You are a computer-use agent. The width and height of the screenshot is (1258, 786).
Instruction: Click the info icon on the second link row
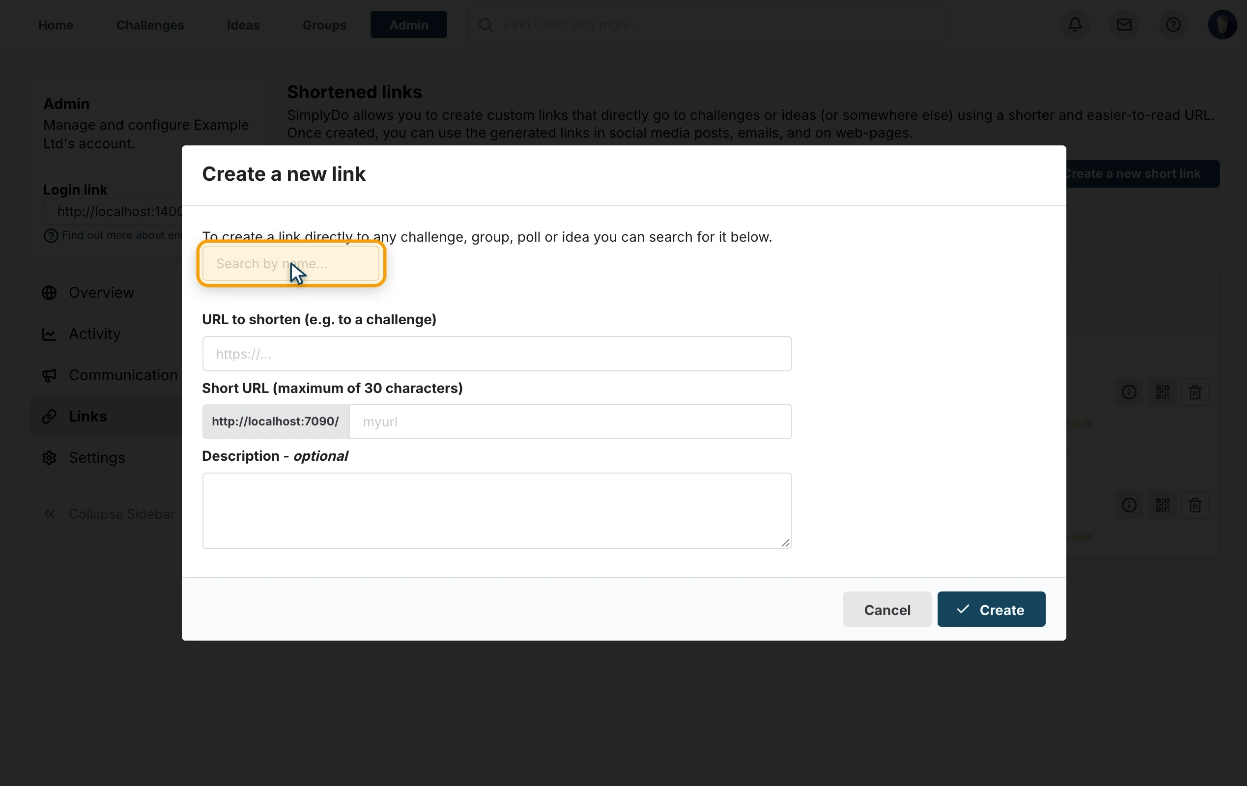click(x=1129, y=505)
